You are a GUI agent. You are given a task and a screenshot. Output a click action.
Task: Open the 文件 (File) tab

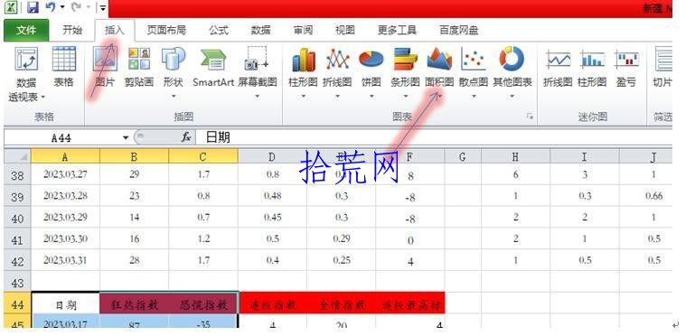tap(26, 31)
